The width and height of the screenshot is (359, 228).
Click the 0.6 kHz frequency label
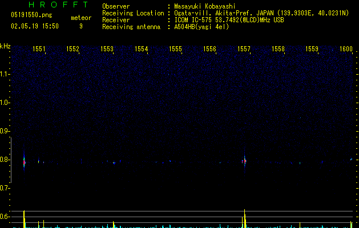(x=5, y=217)
